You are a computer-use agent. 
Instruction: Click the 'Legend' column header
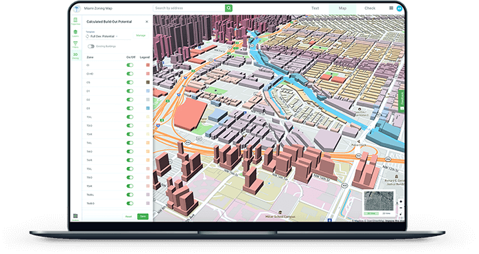145,57
